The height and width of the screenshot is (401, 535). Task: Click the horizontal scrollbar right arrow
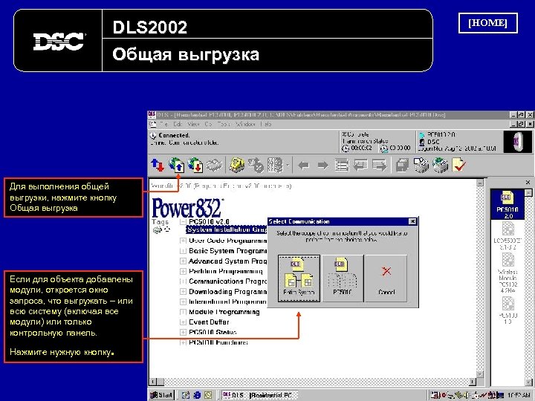(x=473, y=382)
